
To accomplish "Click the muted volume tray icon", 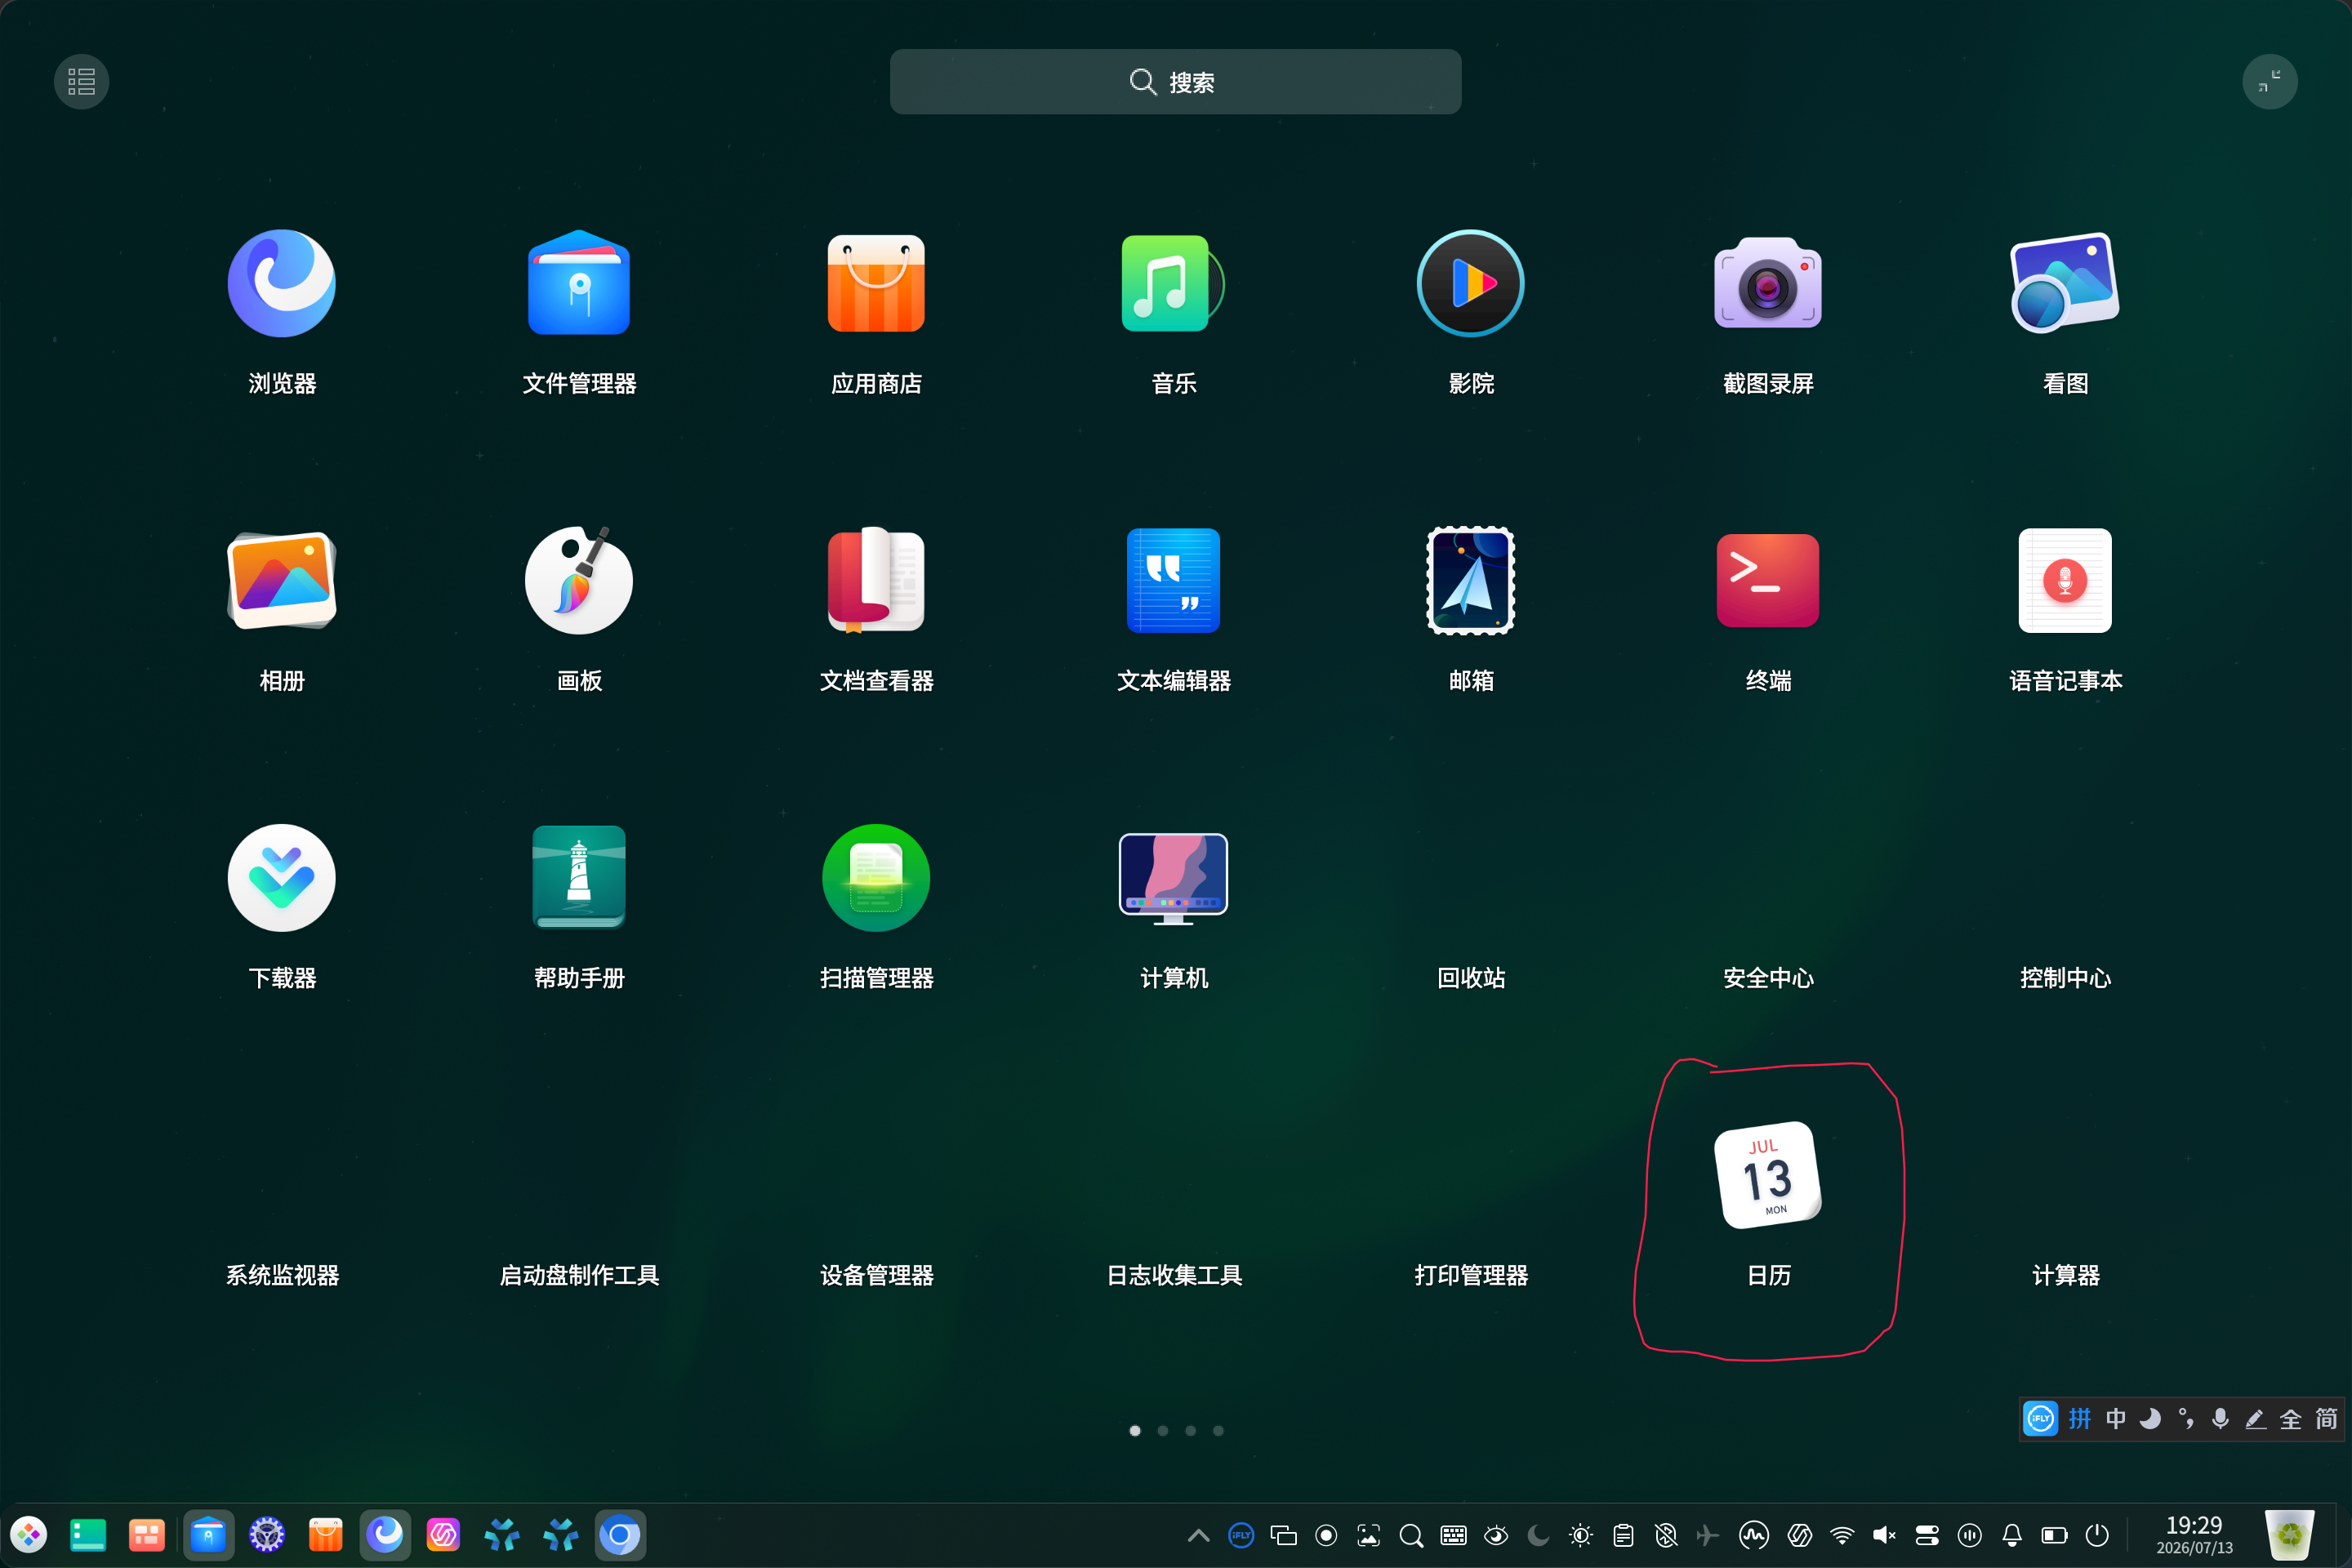I will (1884, 1535).
